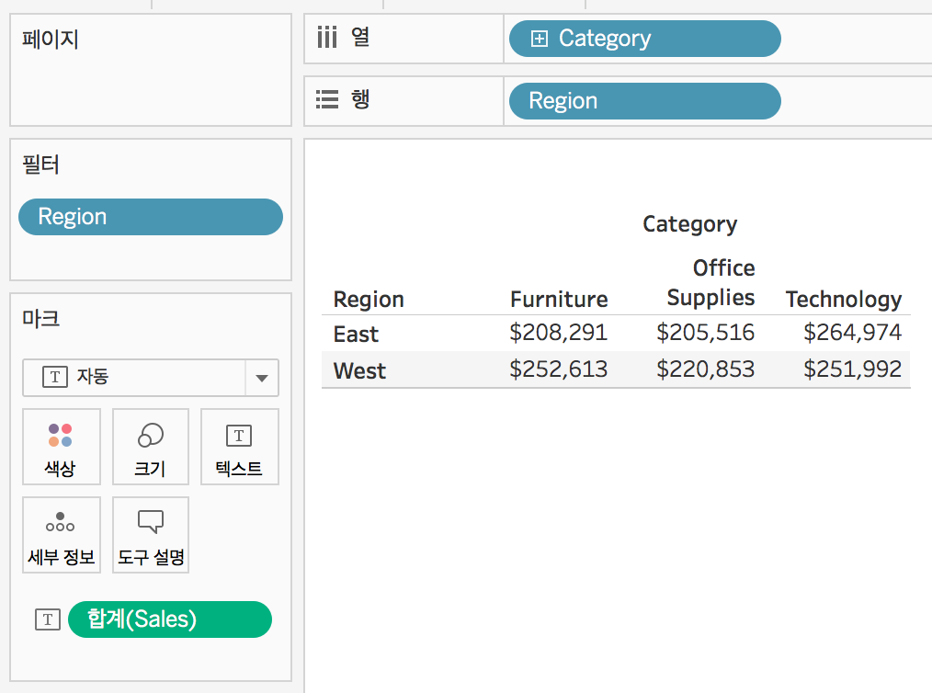Click the Technology column header

point(844,300)
